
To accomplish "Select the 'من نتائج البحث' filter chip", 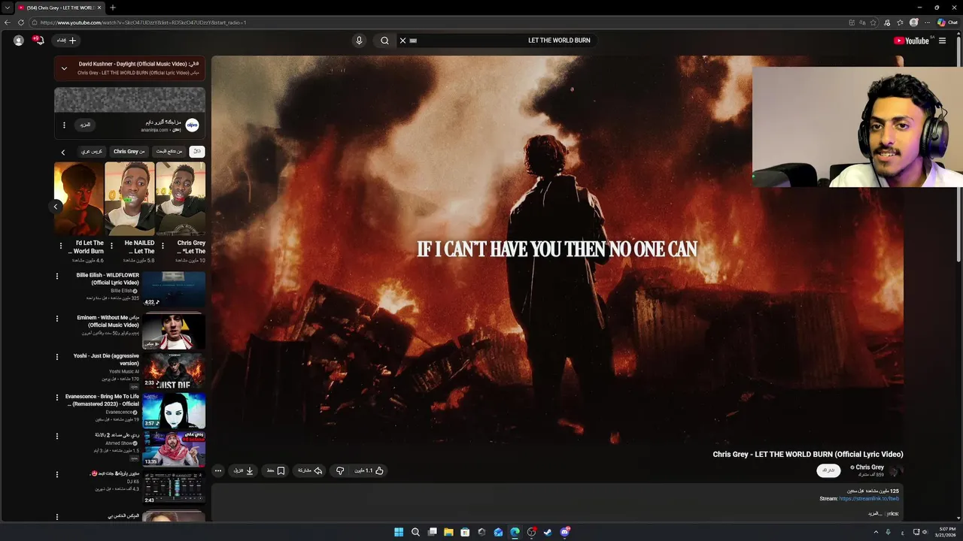I will [x=169, y=151].
